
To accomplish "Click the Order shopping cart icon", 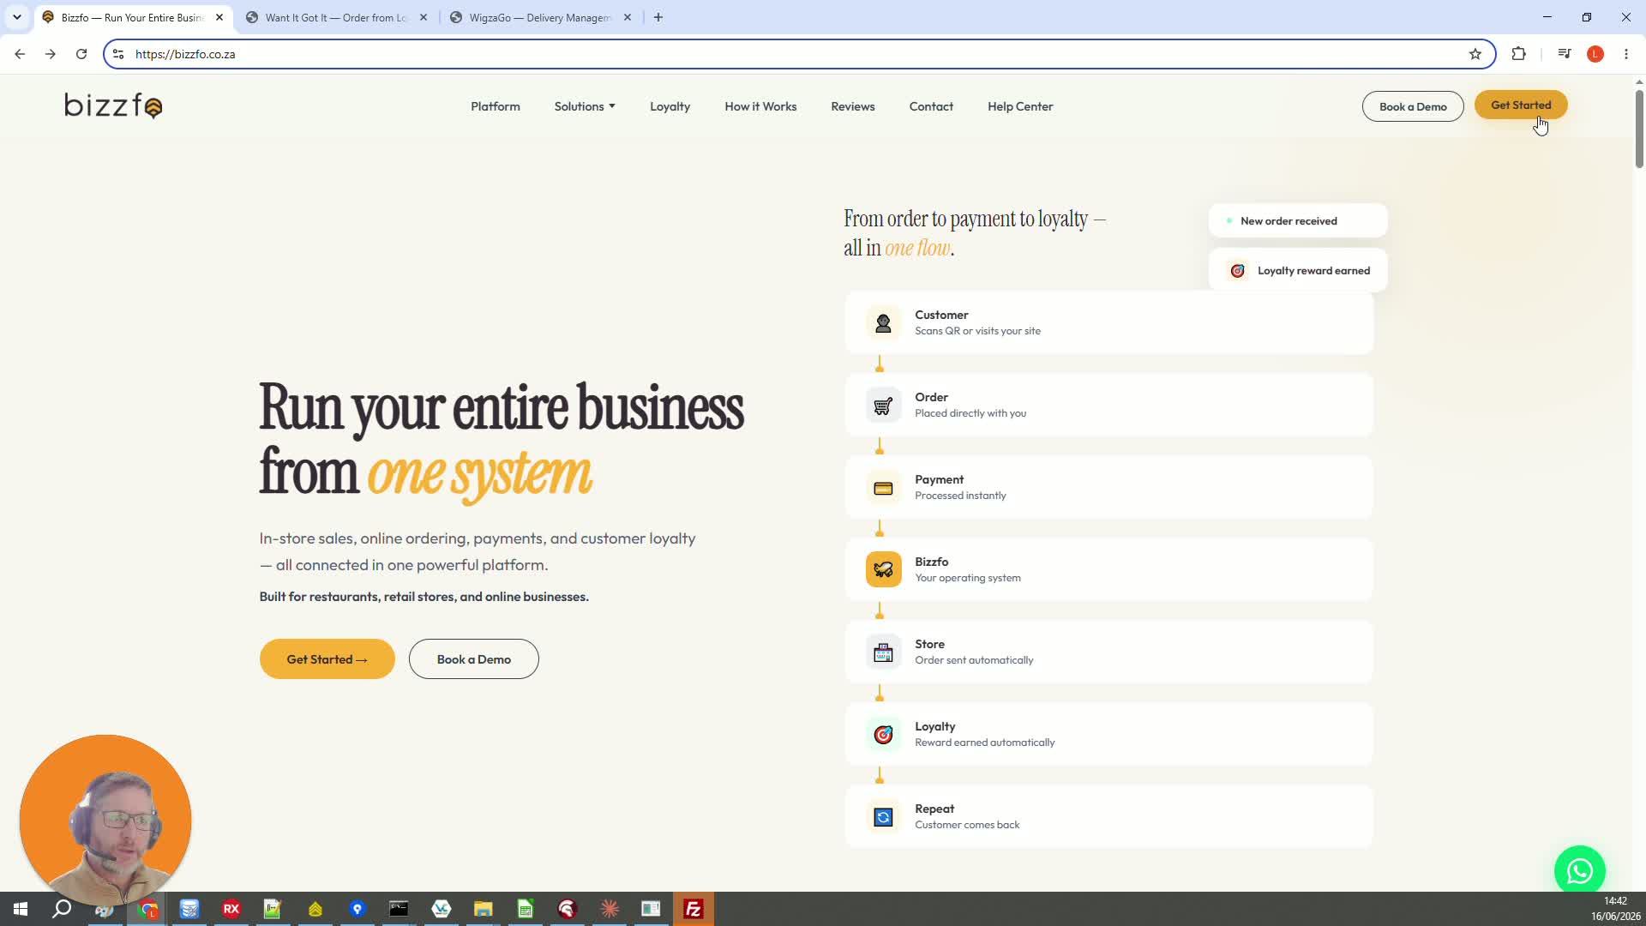I will (x=883, y=406).
